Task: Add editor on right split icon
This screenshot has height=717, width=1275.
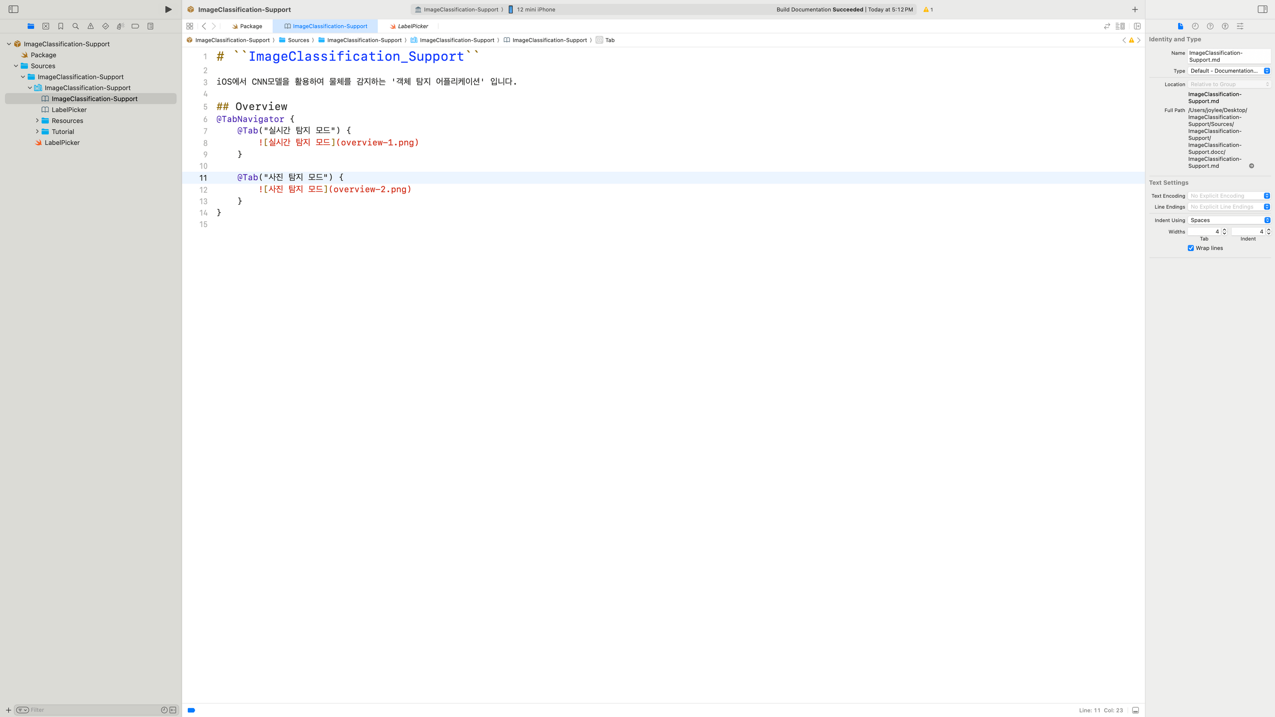Action: point(1137,26)
